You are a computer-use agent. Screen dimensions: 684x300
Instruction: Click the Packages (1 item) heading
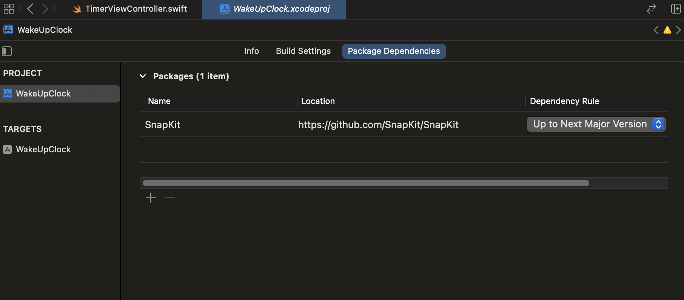click(x=191, y=76)
